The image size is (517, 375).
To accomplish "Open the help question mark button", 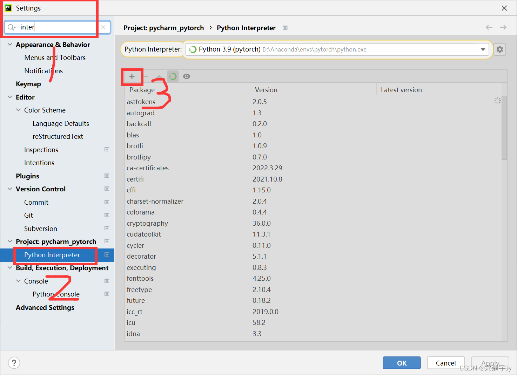I will (14, 363).
